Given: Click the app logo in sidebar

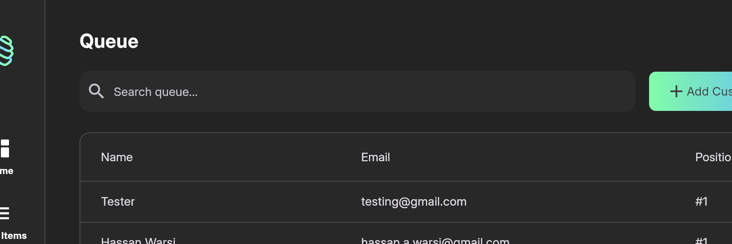Looking at the screenshot, I should click(x=6, y=51).
